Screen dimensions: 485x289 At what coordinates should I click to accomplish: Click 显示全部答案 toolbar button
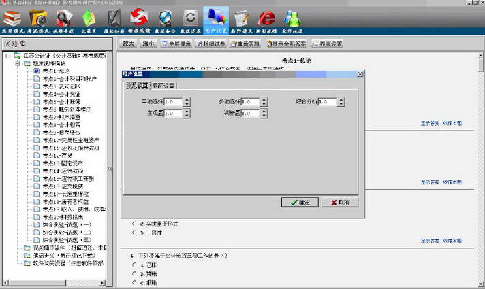[x=286, y=44]
